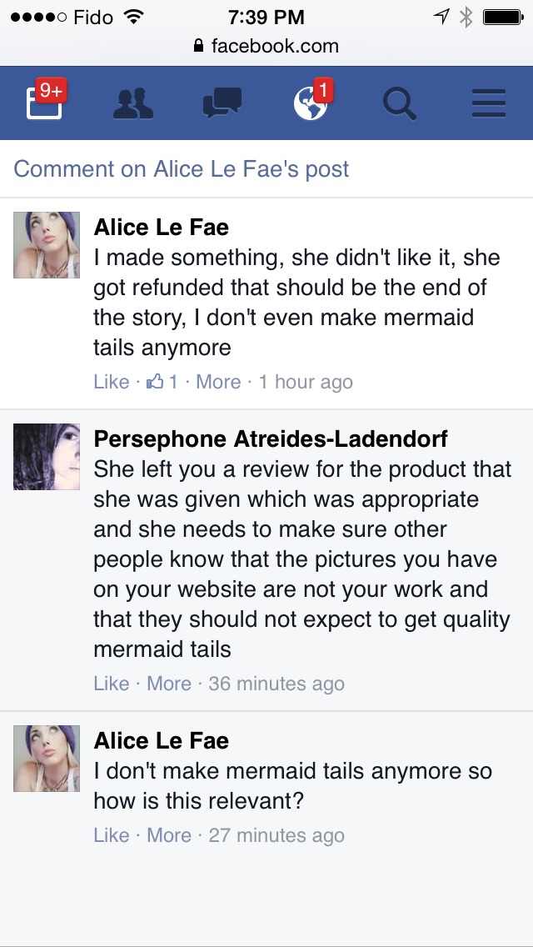533x947 pixels.
Task: Open Persephone Atreides-Ladendorf's profile name
Action: (271, 438)
